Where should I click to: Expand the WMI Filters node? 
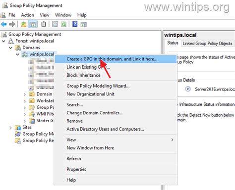25,114
